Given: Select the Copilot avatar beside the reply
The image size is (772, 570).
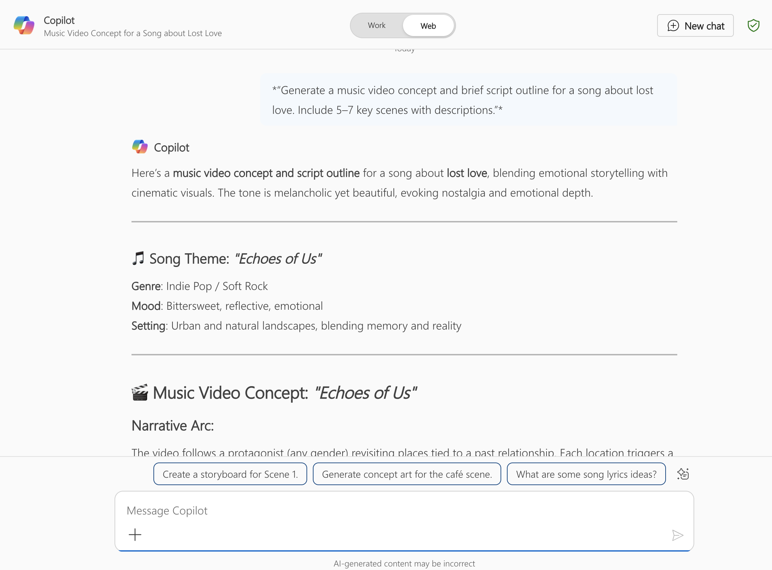Looking at the screenshot, I should (x=140, y=147).
